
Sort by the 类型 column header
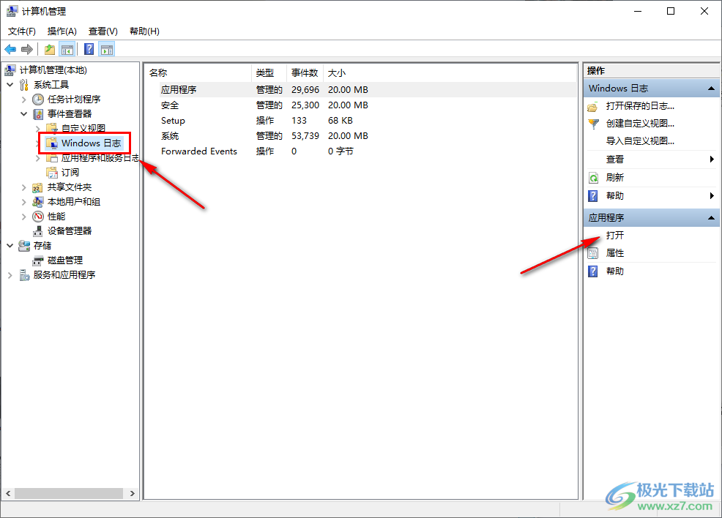click(269, 72)
